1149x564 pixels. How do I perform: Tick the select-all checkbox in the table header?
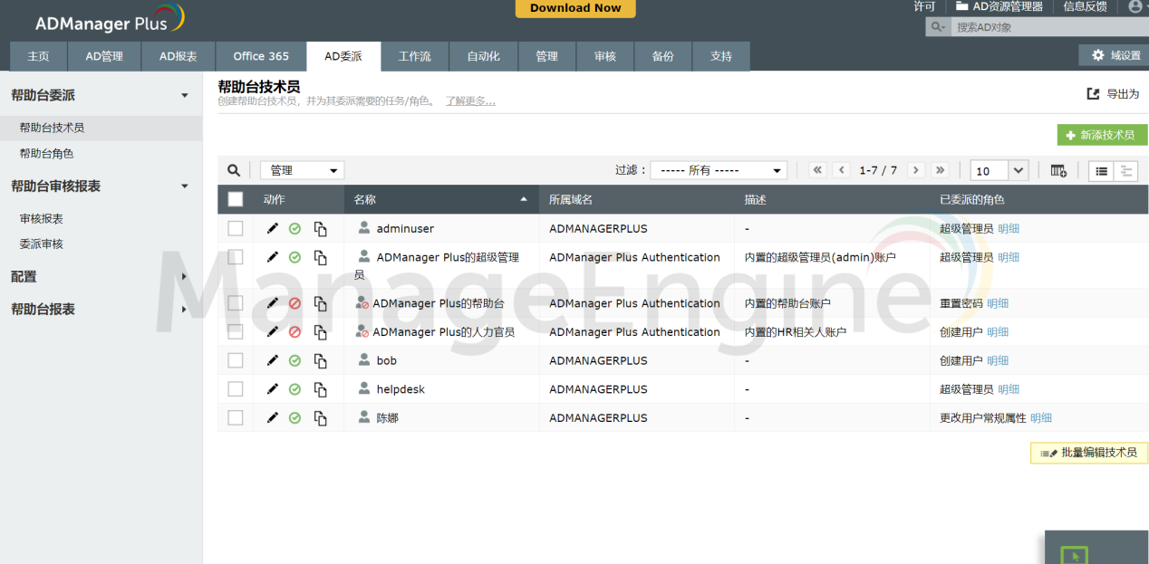pos(236,199)
